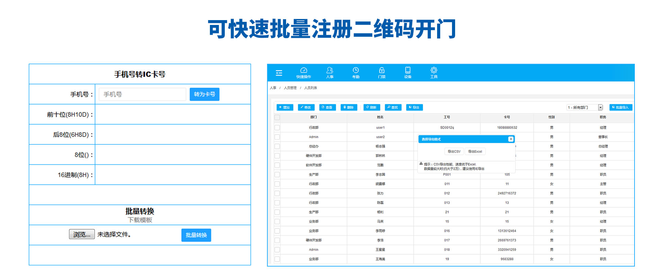
Task: Click the 删除 delete toolbar button
Action: [x=349, y=107]
